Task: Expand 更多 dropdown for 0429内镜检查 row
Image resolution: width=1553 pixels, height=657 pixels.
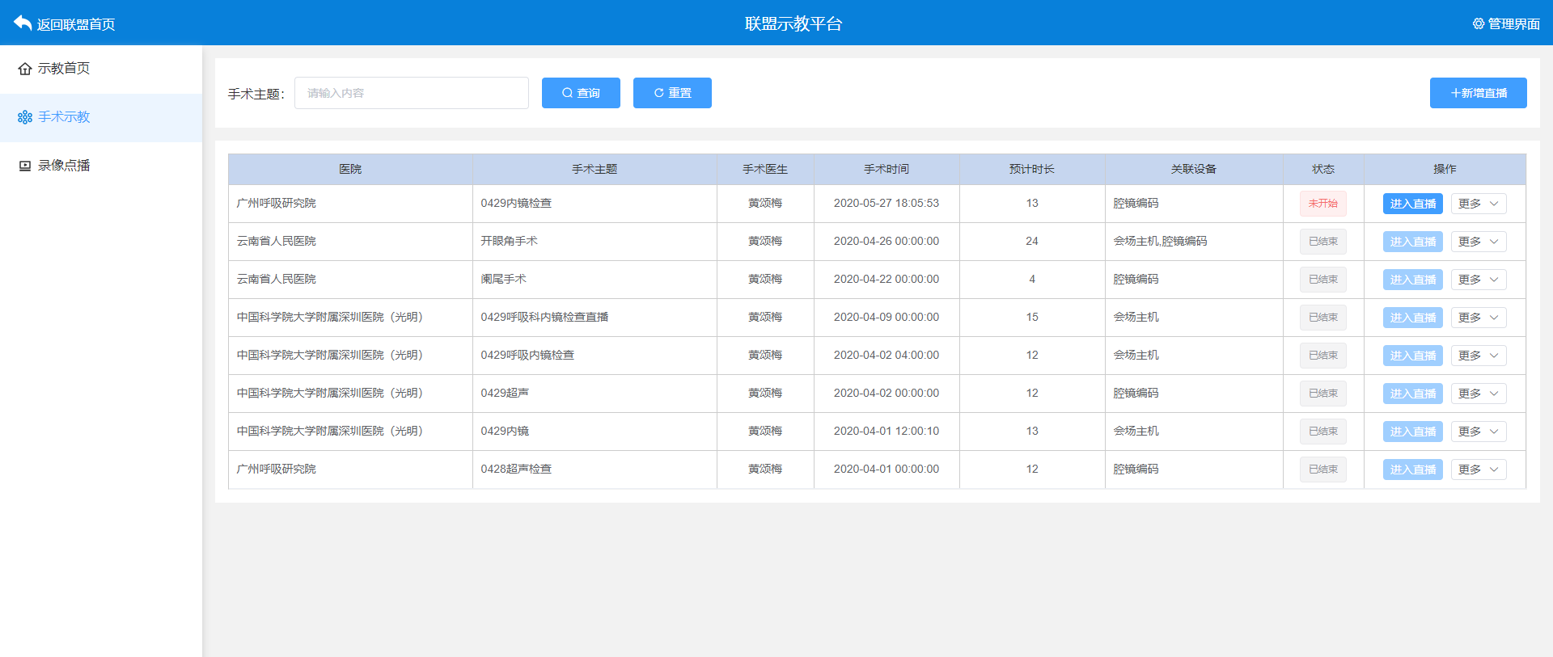Action: pyautogui.click(x=1478, y=204)
